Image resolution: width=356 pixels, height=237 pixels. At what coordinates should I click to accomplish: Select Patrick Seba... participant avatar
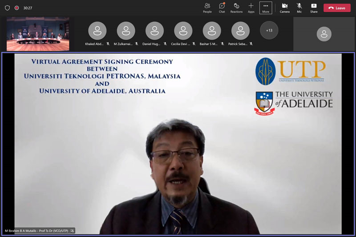coord(240,31)
